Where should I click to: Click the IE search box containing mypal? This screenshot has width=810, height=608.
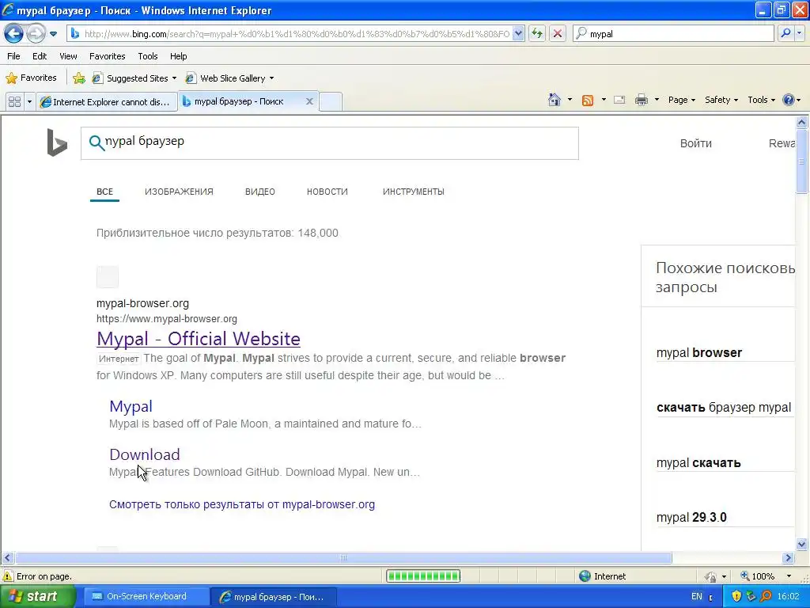[673, 33]
